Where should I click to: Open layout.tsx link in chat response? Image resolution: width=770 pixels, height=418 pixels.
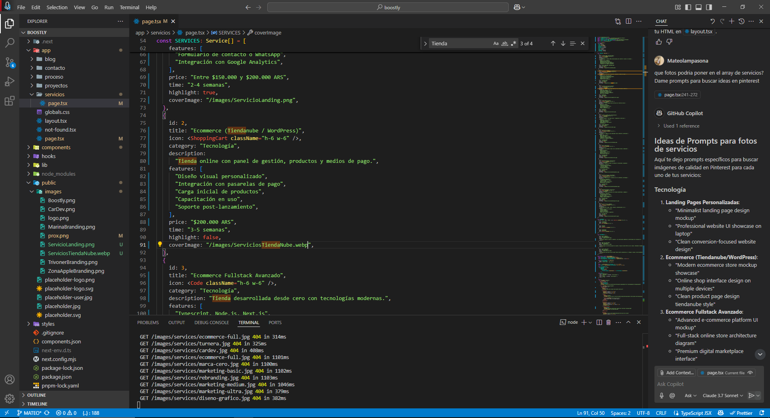coord(699,31)
